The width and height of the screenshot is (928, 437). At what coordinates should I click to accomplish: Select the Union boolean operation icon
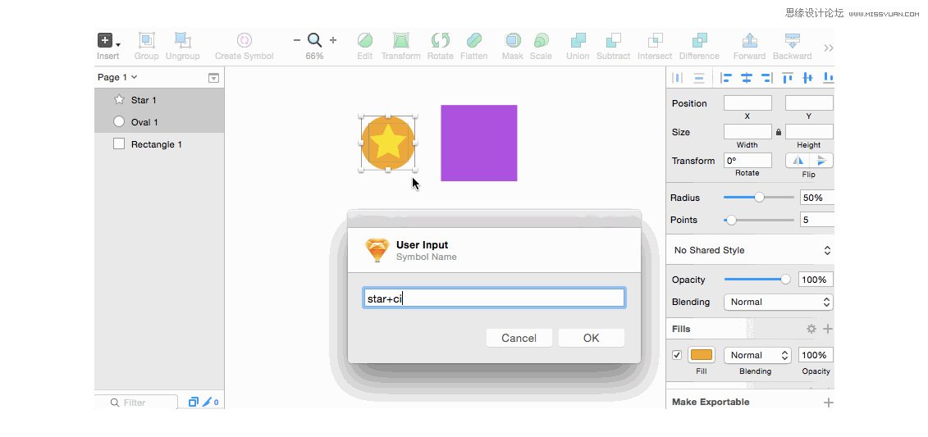click(578, 40)
